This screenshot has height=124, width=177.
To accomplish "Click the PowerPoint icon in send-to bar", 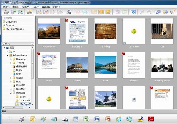I will 107,119.
